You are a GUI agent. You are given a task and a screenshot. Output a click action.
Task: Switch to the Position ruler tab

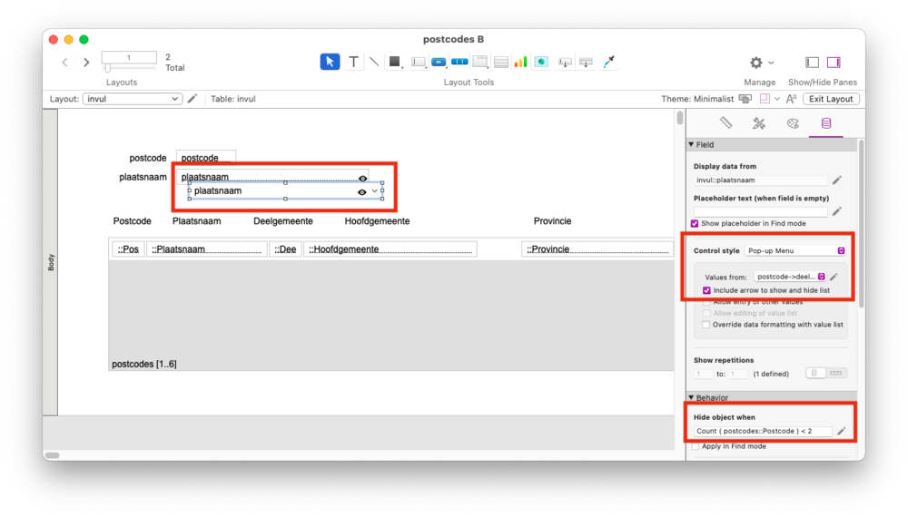click(725, 123)
